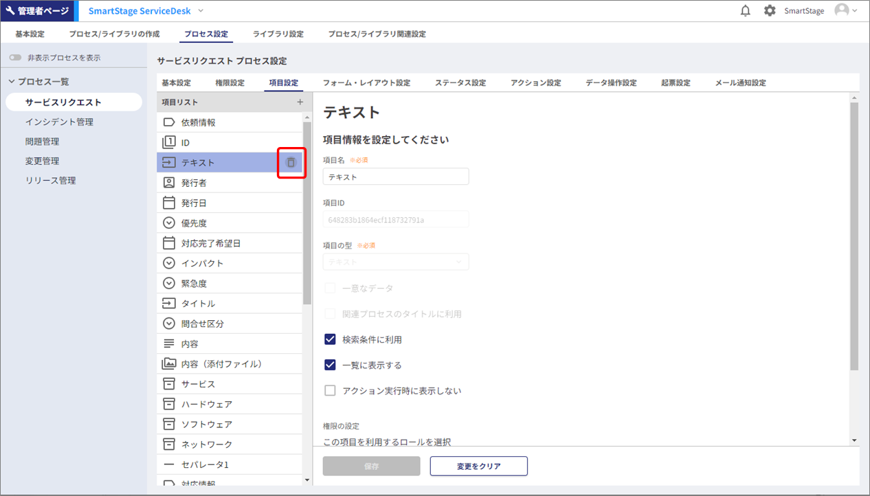Open the SmartStage ServiceDesk dropdown arrow

pos(201,11)
